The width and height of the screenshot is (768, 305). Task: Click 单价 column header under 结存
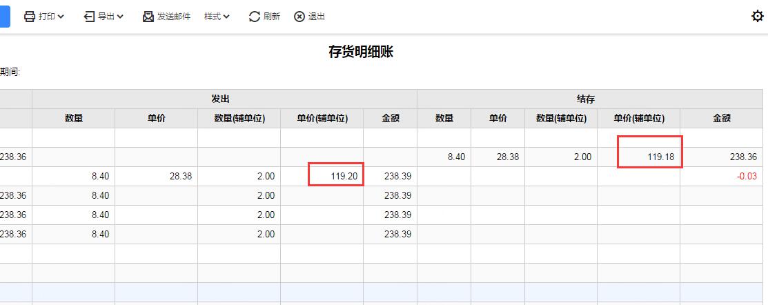tap(498, 118)
